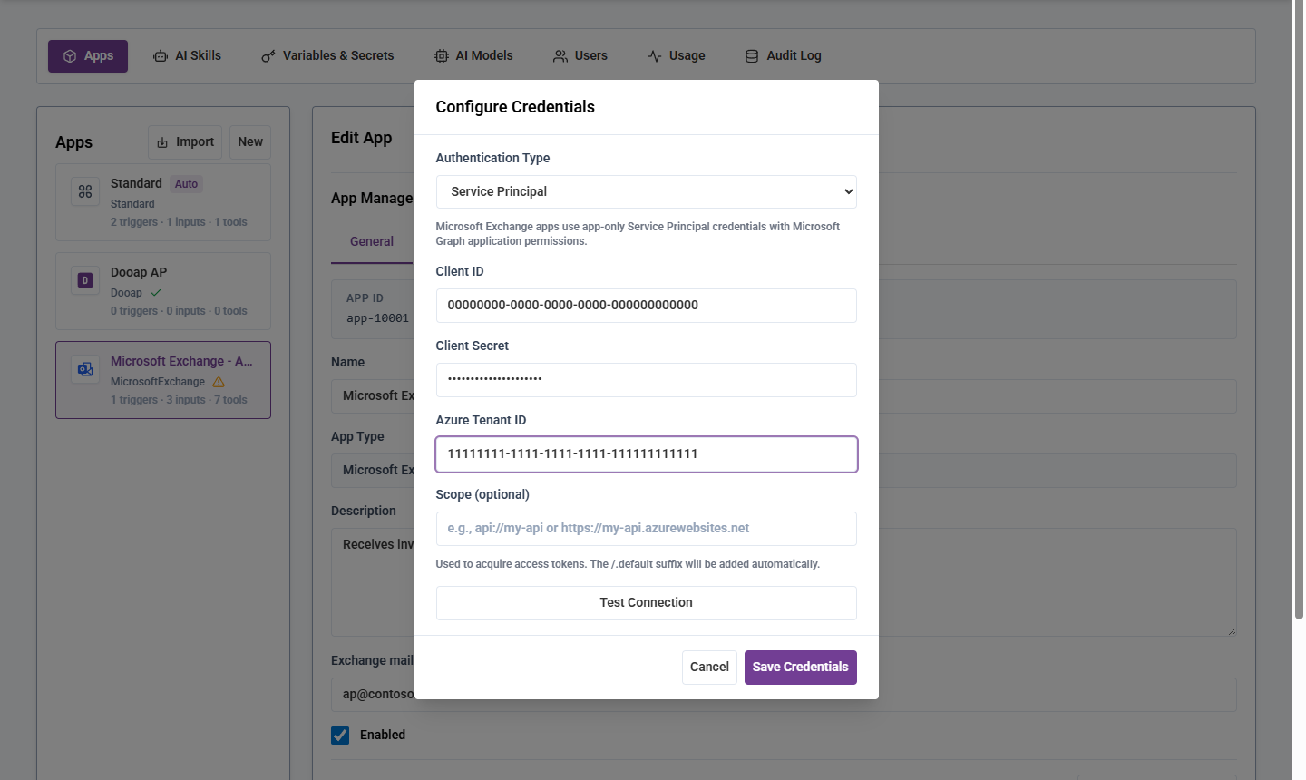
Task: Click the Apps cube icon
Action: pyautogui.click(x=70, y=56)
